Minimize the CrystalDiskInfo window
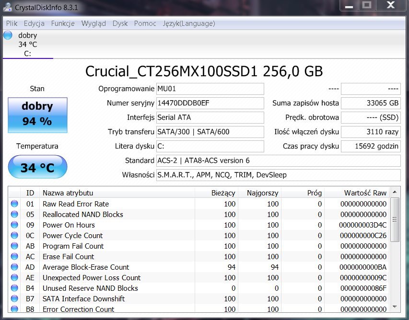Viewport: 409px width, 320px height. point(349,5)
